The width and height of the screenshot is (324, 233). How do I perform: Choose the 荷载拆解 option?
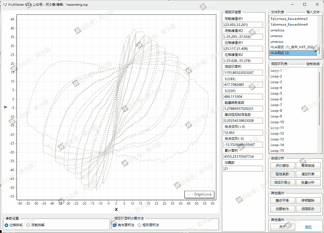[x=28, y=225]
